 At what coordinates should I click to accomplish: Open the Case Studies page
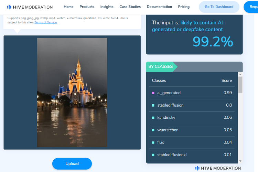click(130, 7)
